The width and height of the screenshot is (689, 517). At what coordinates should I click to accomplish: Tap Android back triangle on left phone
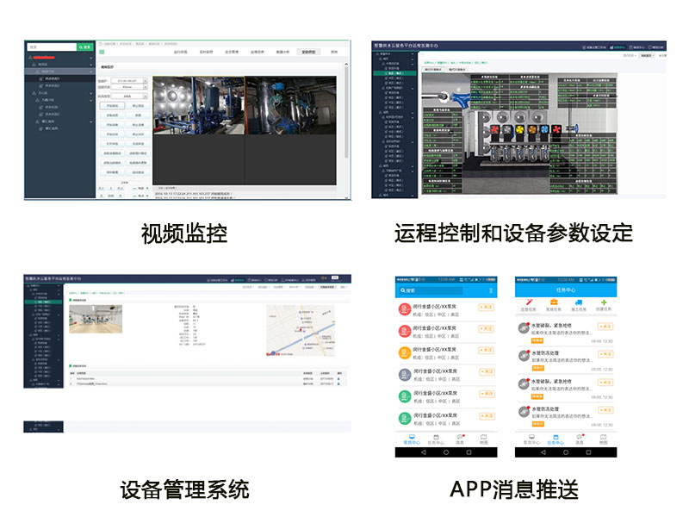(422, 452)
